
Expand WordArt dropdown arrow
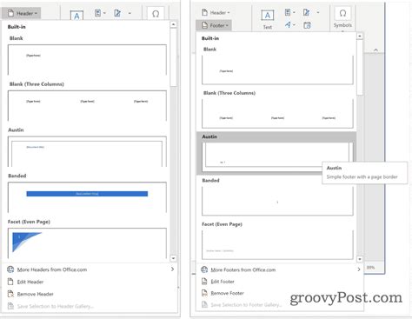294,25
